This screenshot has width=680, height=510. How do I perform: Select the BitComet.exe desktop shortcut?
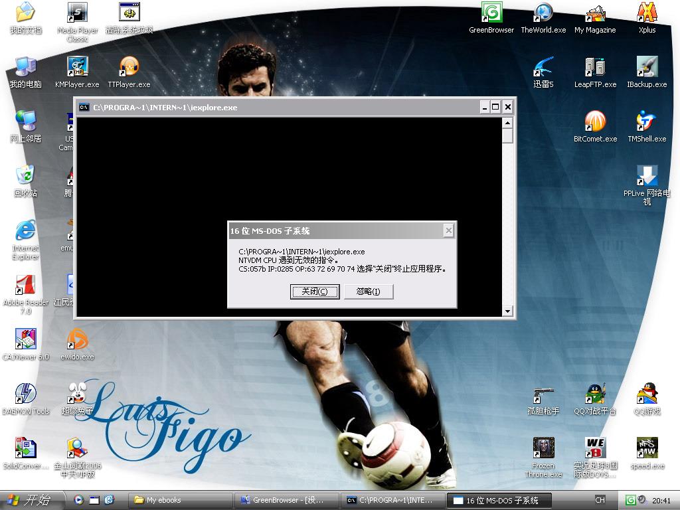point(595,122)
